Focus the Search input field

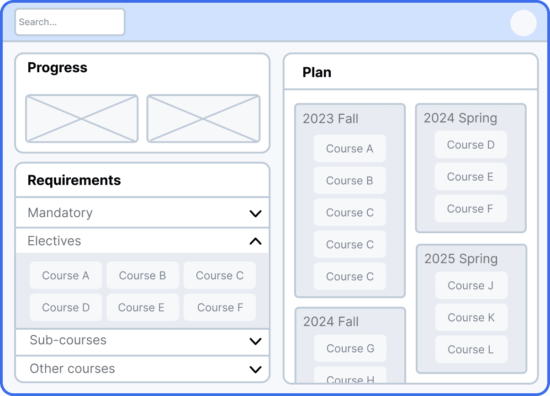tap(70, 22)
